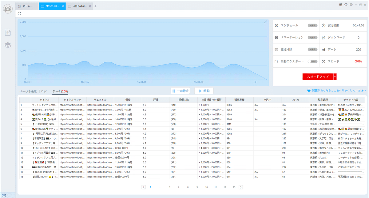This screenshot has width=369, height=198.
Task: Go to the previous results page arrow
Action: (144, 187)
